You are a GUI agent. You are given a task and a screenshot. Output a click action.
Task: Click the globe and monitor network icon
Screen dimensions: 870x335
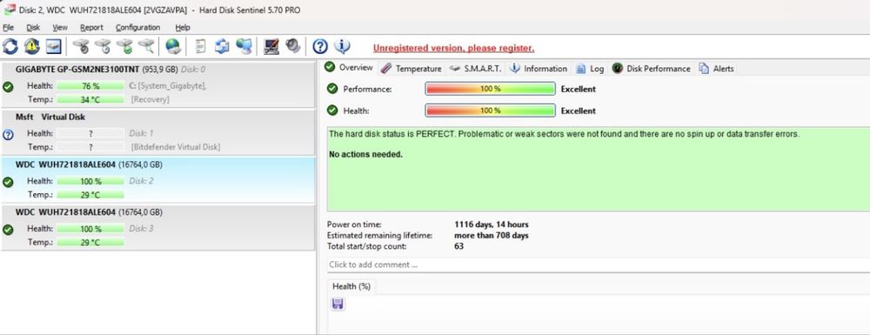[244, 46]
